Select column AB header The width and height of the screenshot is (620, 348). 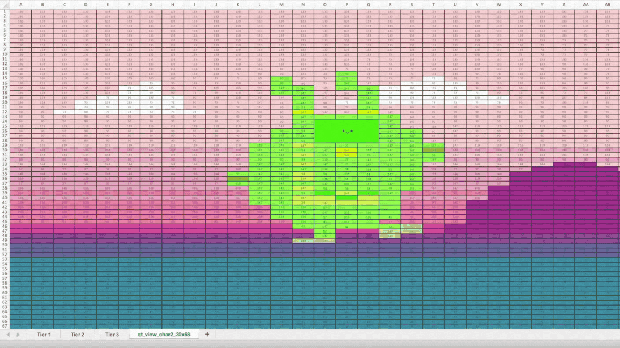607,5
